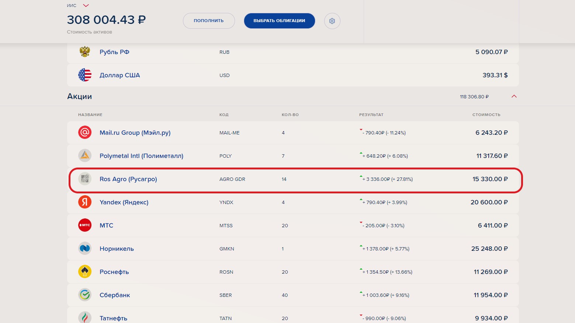Open Yandex (Яндекс) stock link
Viewport: 575px width, 323px height.
pos(124,202)
